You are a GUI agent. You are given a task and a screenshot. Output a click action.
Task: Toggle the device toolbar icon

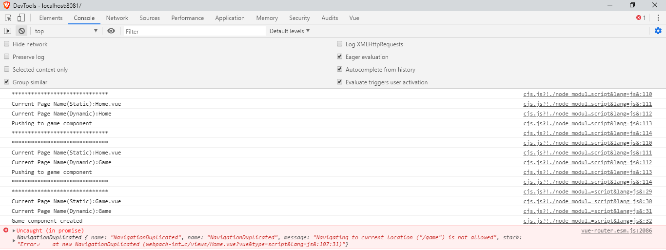click(21, 18)
